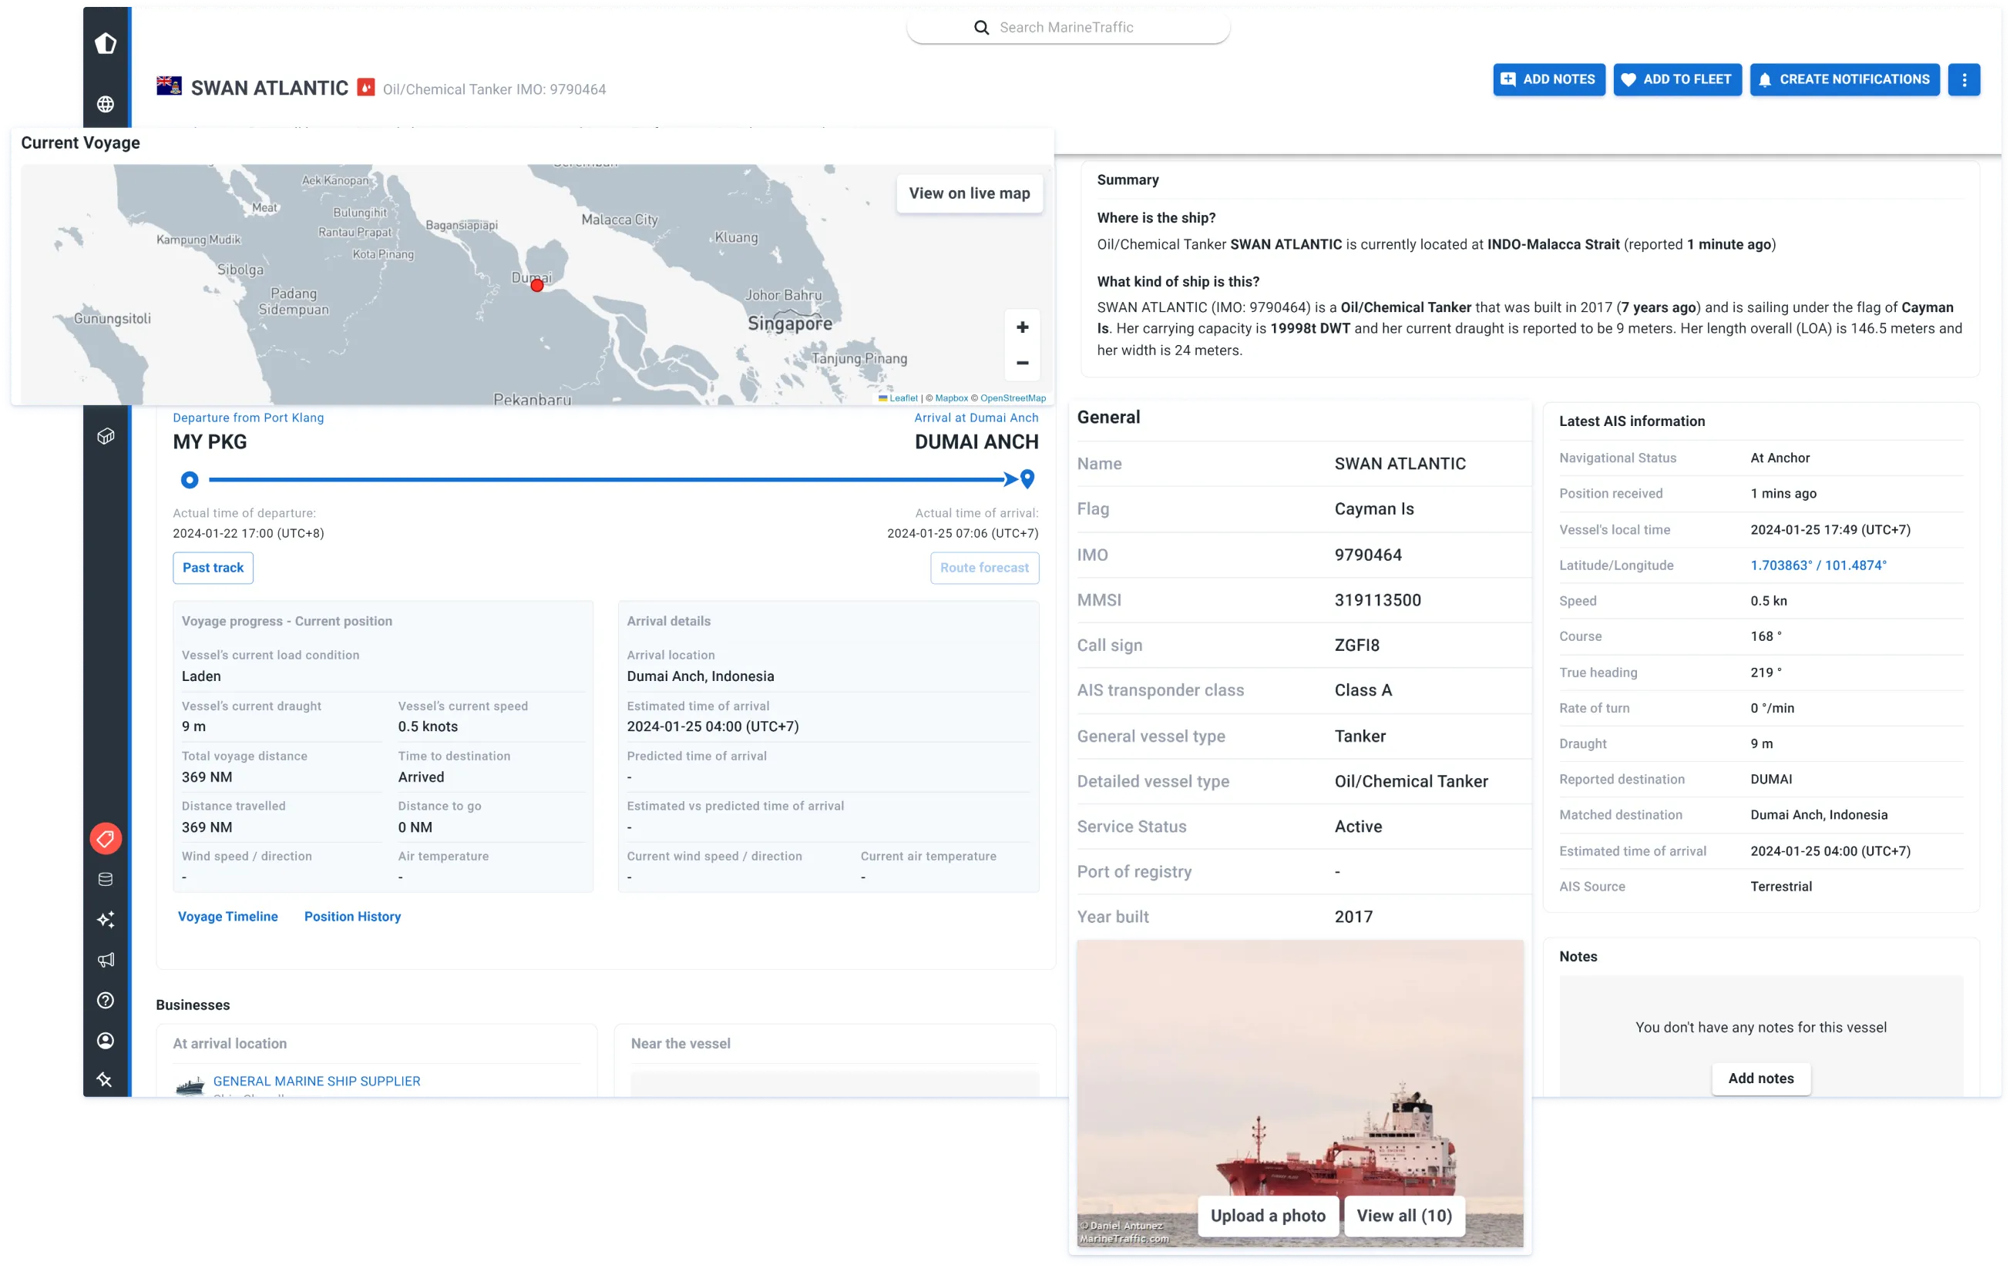Screen dimensions: 2010x1268
Task: Click the View on live map button
Action: [x=969, y=193]
